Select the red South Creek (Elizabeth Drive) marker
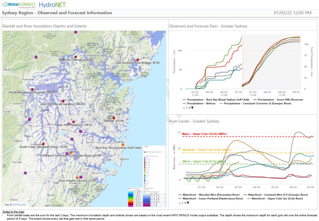Viewport: 319px width, 221px height. click(43, 144)
